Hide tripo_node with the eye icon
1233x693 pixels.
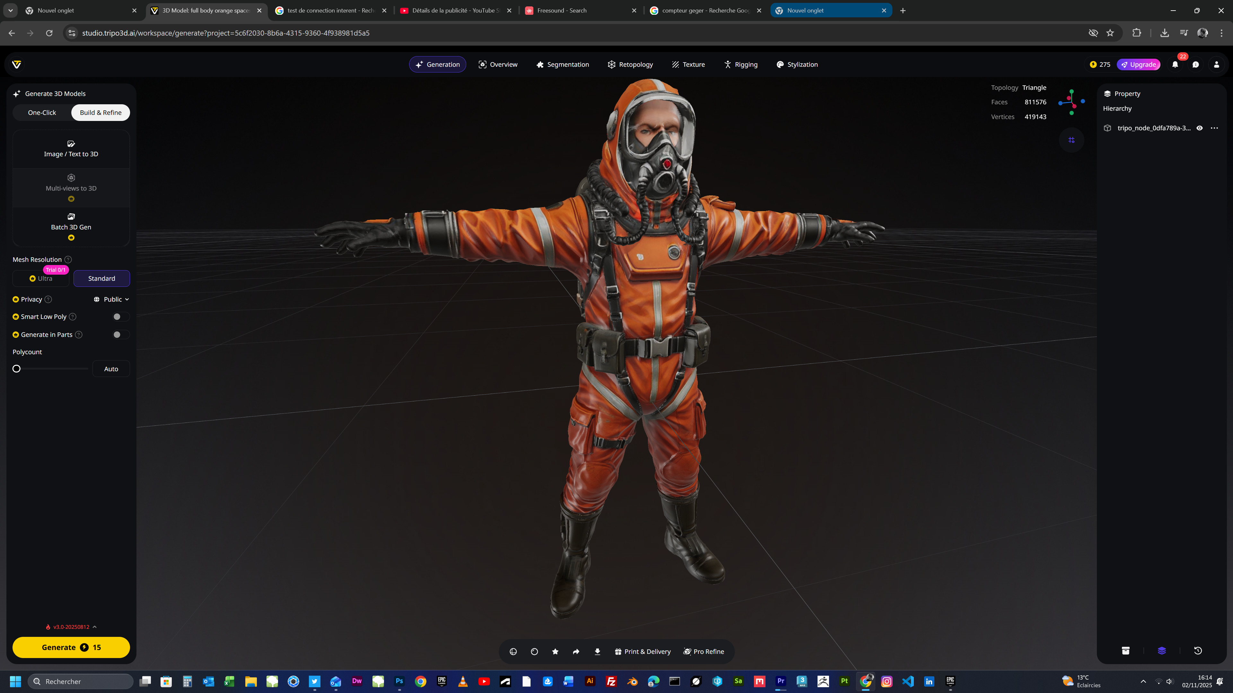(1200, 128)
